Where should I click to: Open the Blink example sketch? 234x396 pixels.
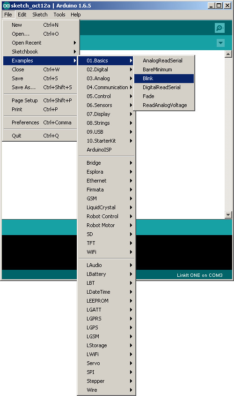click(164, 78)
